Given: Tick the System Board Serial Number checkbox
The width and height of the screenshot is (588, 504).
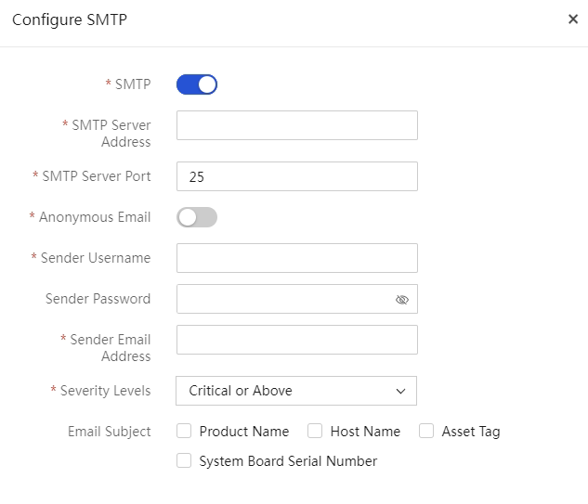Looking at the screenshot, I should coord(184,460).
